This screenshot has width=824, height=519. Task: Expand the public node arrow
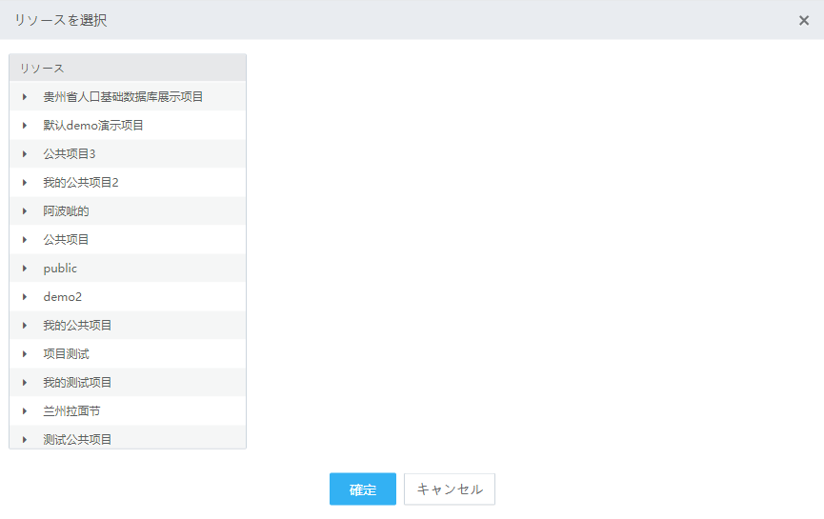(x=25, y=269)
